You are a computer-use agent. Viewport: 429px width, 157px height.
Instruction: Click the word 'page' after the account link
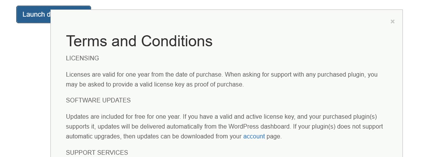(273, 136)
